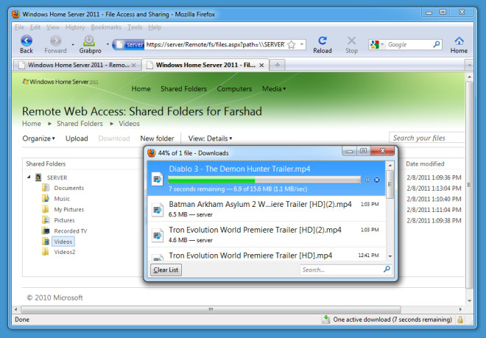
Task: Click the Google search magnifier icon
Action: click(x=437, y=45)
